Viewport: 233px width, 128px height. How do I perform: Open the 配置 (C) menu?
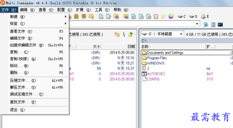pos(65,10)
